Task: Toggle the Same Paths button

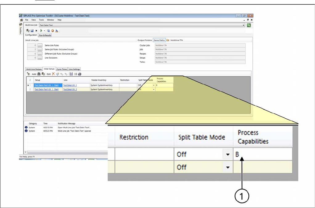Action: [x=159, y=40]
